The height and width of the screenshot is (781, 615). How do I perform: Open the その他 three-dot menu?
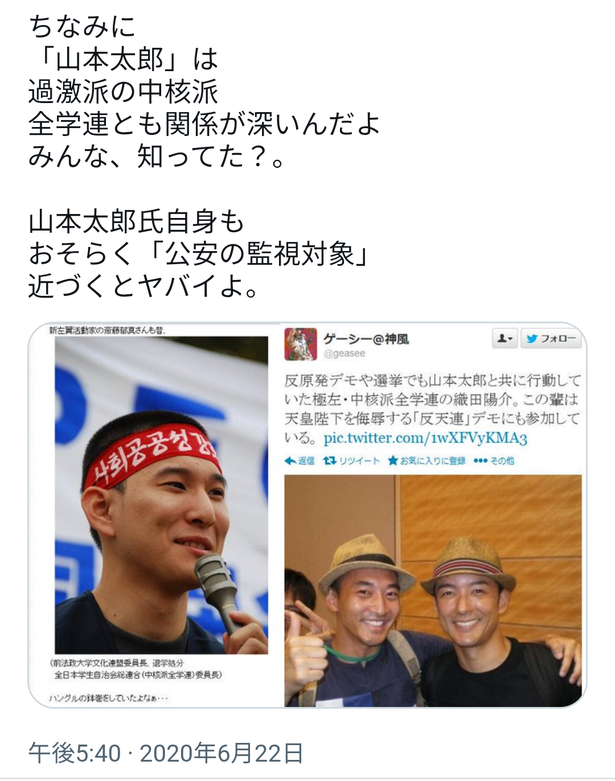point(480,461)
